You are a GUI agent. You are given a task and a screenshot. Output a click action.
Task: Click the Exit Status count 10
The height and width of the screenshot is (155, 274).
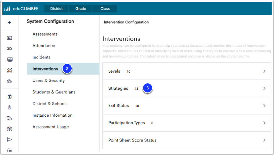tap(137, 106)
